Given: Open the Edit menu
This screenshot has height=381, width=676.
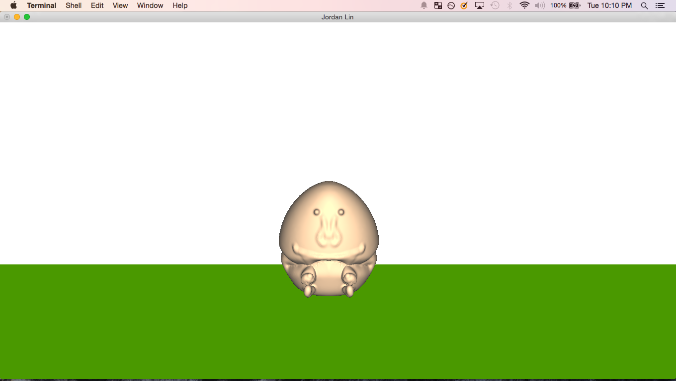Looking at the screenshot, I should pyautogui.click(x=97, y=5).
